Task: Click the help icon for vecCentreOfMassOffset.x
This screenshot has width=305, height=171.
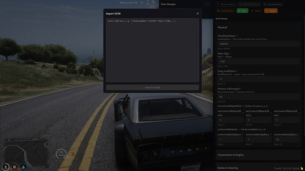Action: click(x=243, y=113)
